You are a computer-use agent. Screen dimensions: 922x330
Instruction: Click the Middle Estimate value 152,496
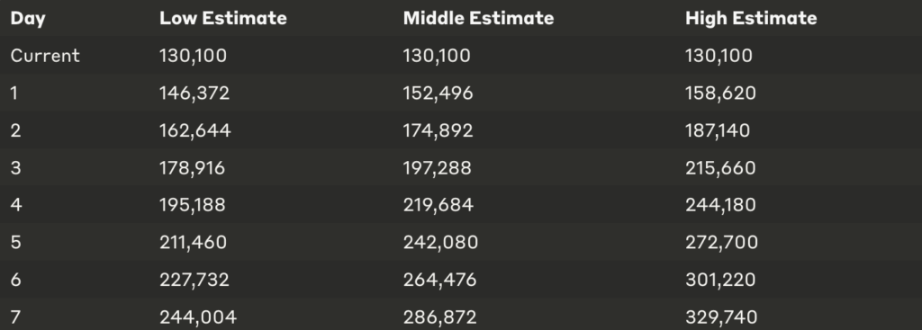(x=438, y=94)
